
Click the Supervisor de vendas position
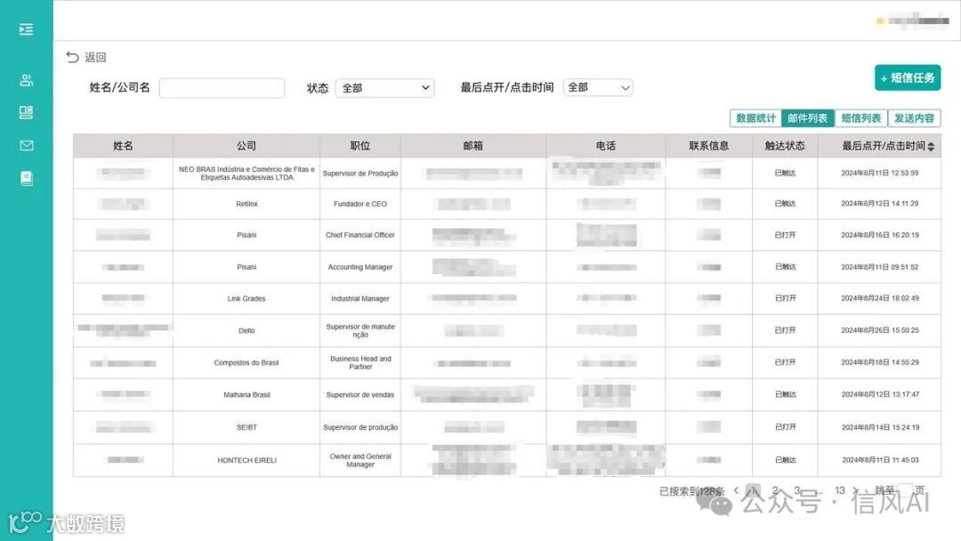[360, 395]
